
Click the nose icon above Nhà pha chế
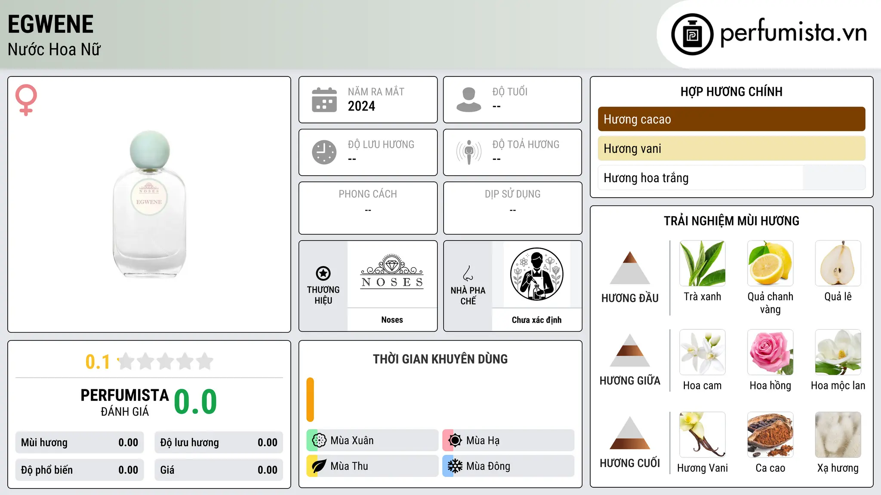click(x=468, y=273)
